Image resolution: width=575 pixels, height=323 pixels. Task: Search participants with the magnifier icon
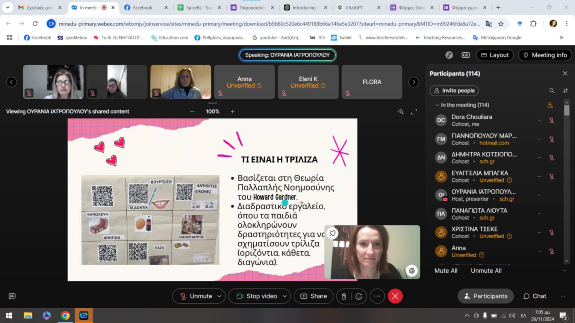552,91
